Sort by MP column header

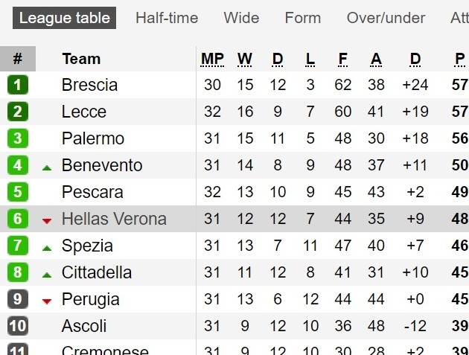[212, 59]
